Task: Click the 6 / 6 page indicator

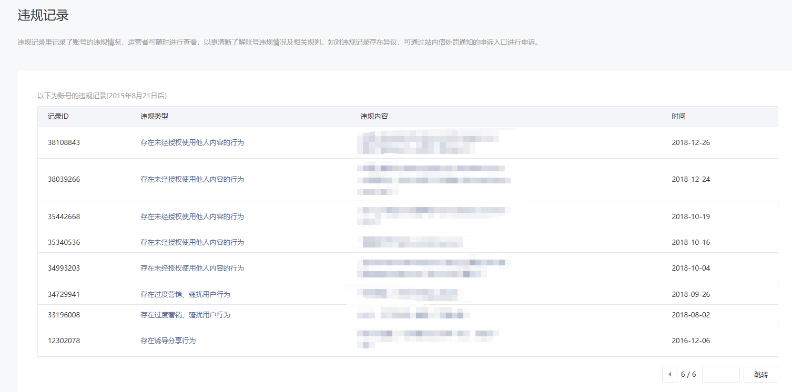Action: pos(688,375)
